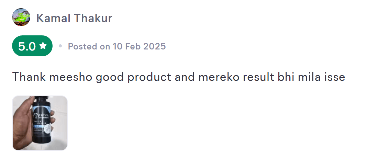
Task: Click the word "Thank" in the review
Action: (x=29, y=77)
